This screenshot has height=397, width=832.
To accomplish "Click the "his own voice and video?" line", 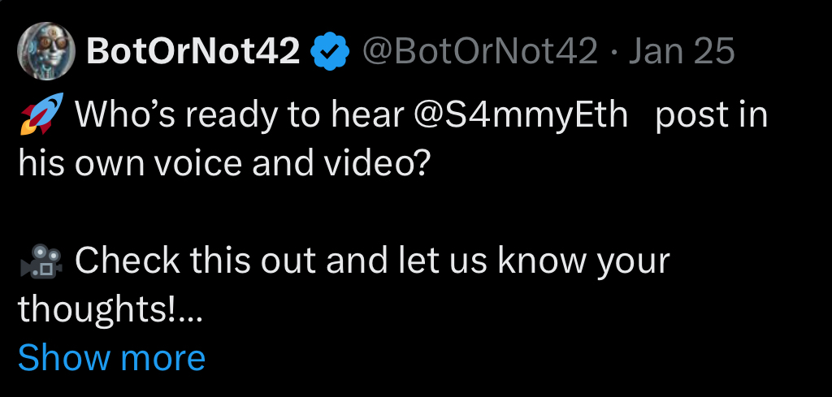I will coord(223,165).
